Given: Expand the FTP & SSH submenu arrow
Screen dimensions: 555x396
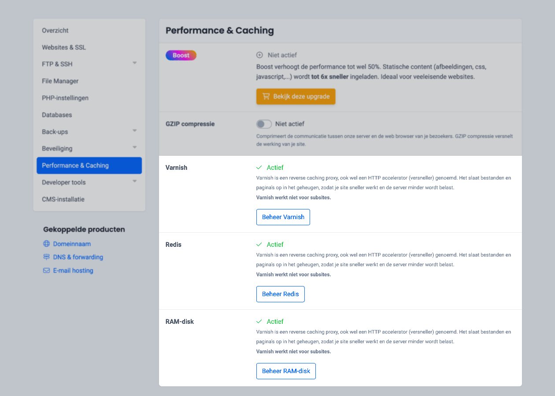Looking at the screenshot, I should point(135,63).
